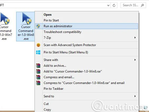Choose Scan with Advanced System Protector
This screenshot has height=112, width=149.
pos(87,45)
